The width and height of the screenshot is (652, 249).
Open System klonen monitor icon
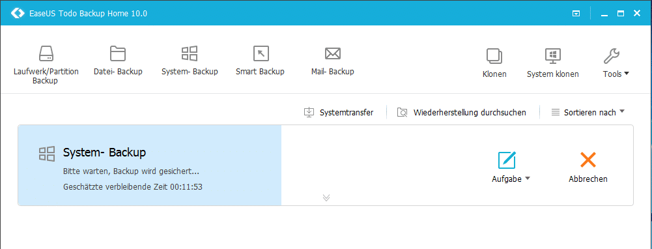[552, 56]
